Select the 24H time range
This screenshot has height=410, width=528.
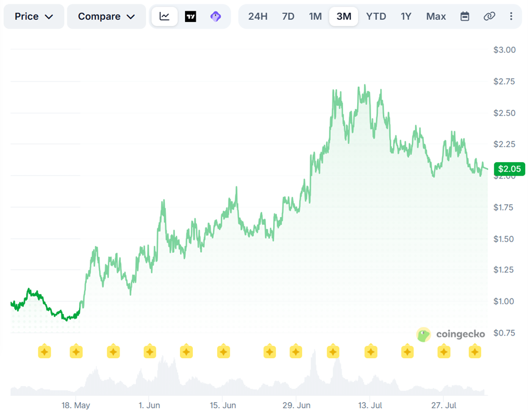[x=258, y=16]
